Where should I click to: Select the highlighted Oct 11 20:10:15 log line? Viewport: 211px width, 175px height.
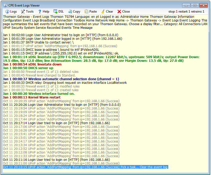85,167
